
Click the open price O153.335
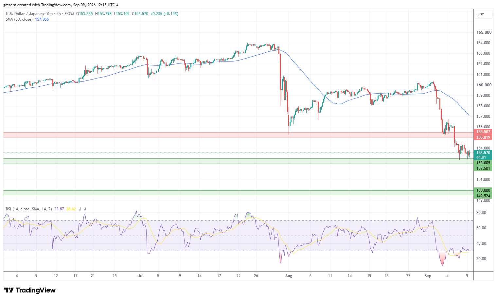(84, 14)
